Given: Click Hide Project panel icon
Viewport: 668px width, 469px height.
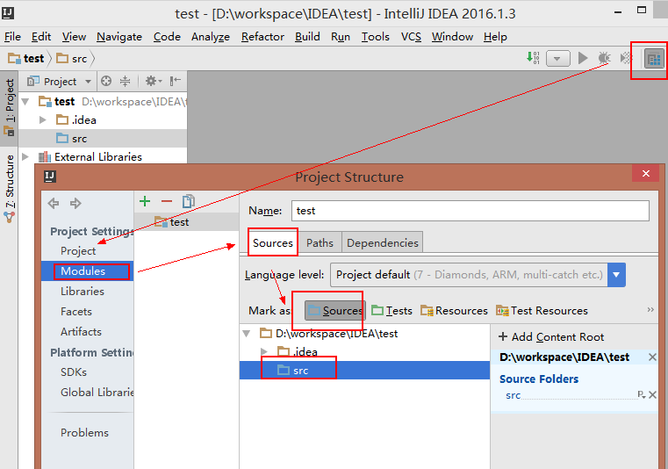Looking at the screenshot, I should coord(175,81).
